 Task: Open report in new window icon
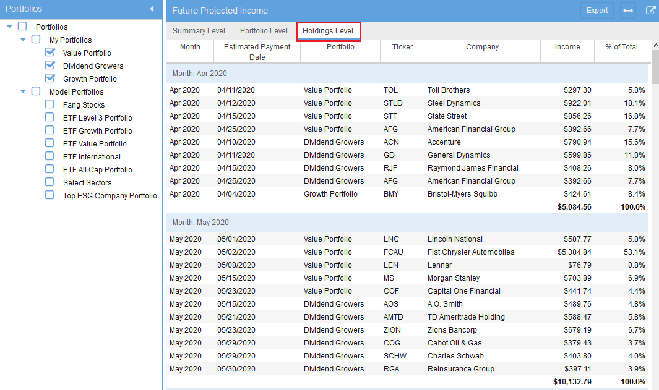(650, 11)
